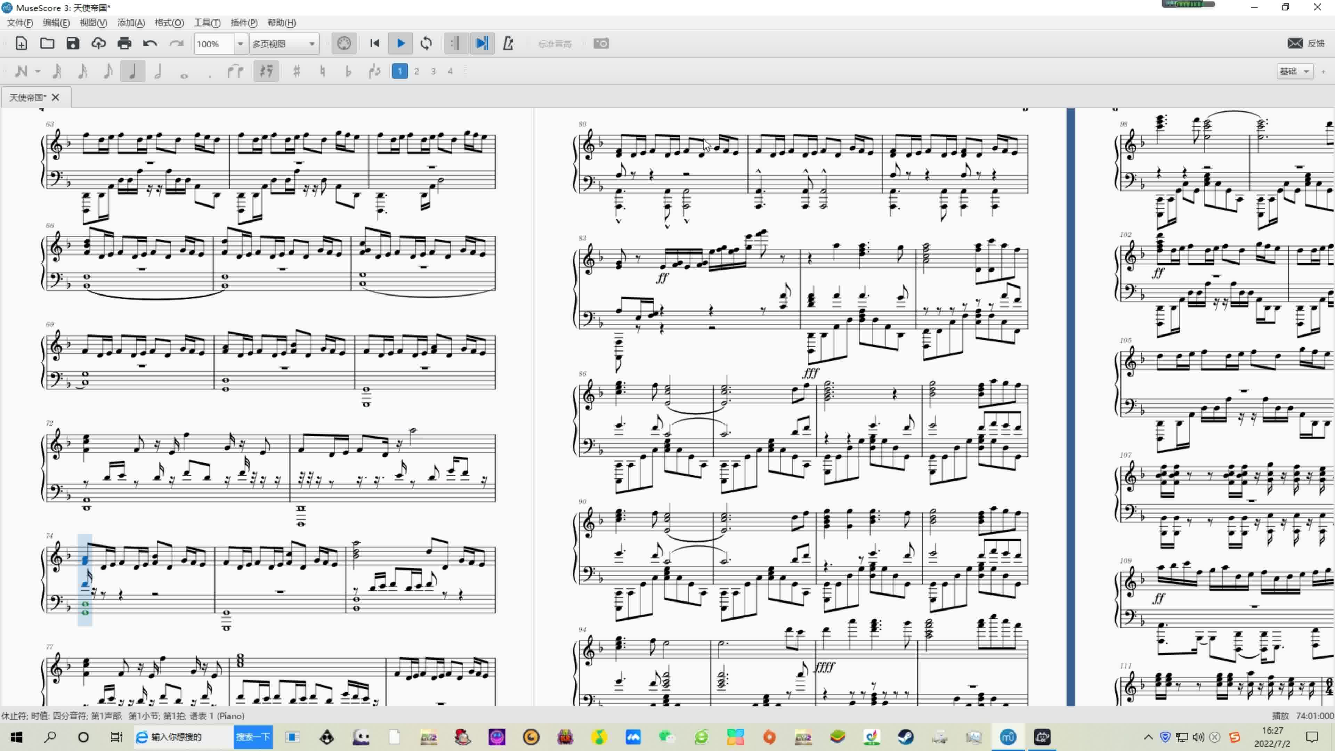This screenshot has width=1335, height=751.
Task: Click the 100% zoom input field
Action: point(214,44)
